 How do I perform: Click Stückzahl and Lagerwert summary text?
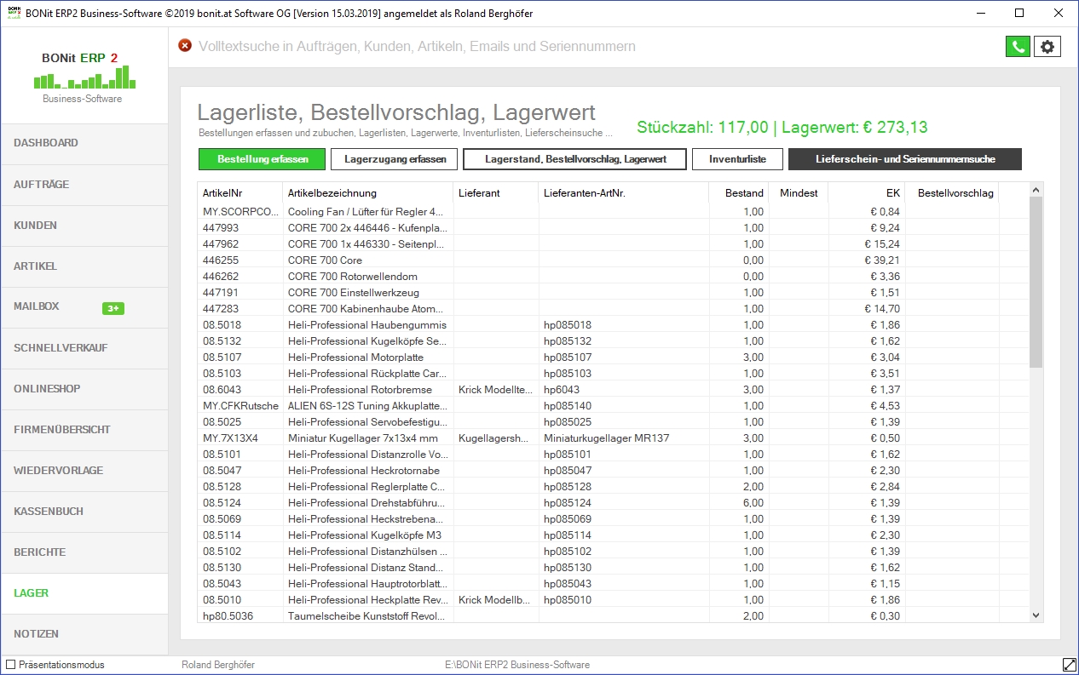[x=782, y=128]
